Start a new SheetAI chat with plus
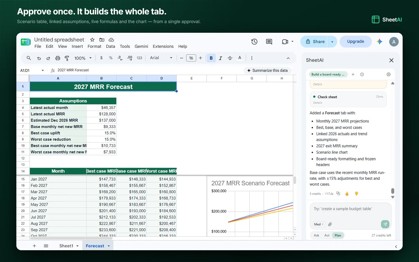Viewport: 419px width, 262px height. (353, 74)
